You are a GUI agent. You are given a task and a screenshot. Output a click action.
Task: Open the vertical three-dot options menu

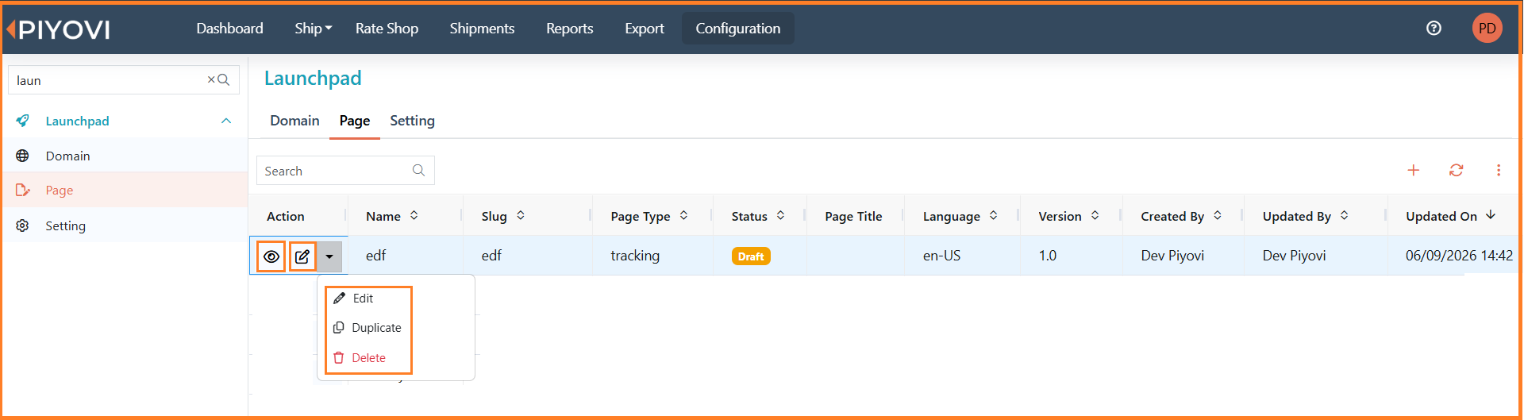pyautogui.click(x=1498, y=170)
